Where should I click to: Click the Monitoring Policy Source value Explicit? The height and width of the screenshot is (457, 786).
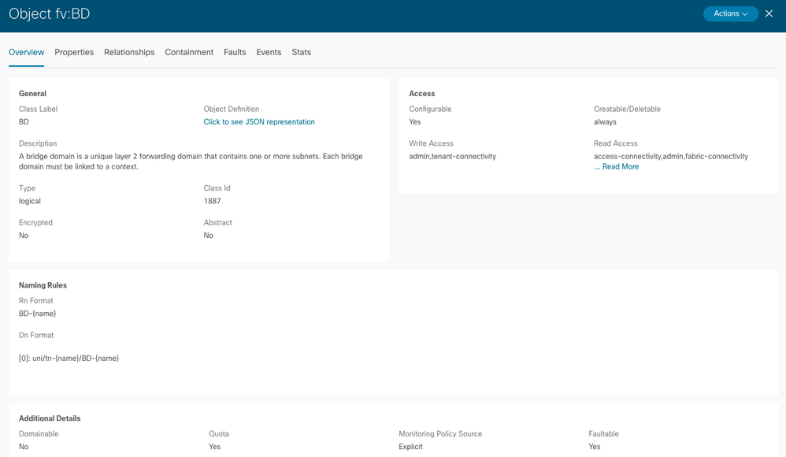pos(410,447)
